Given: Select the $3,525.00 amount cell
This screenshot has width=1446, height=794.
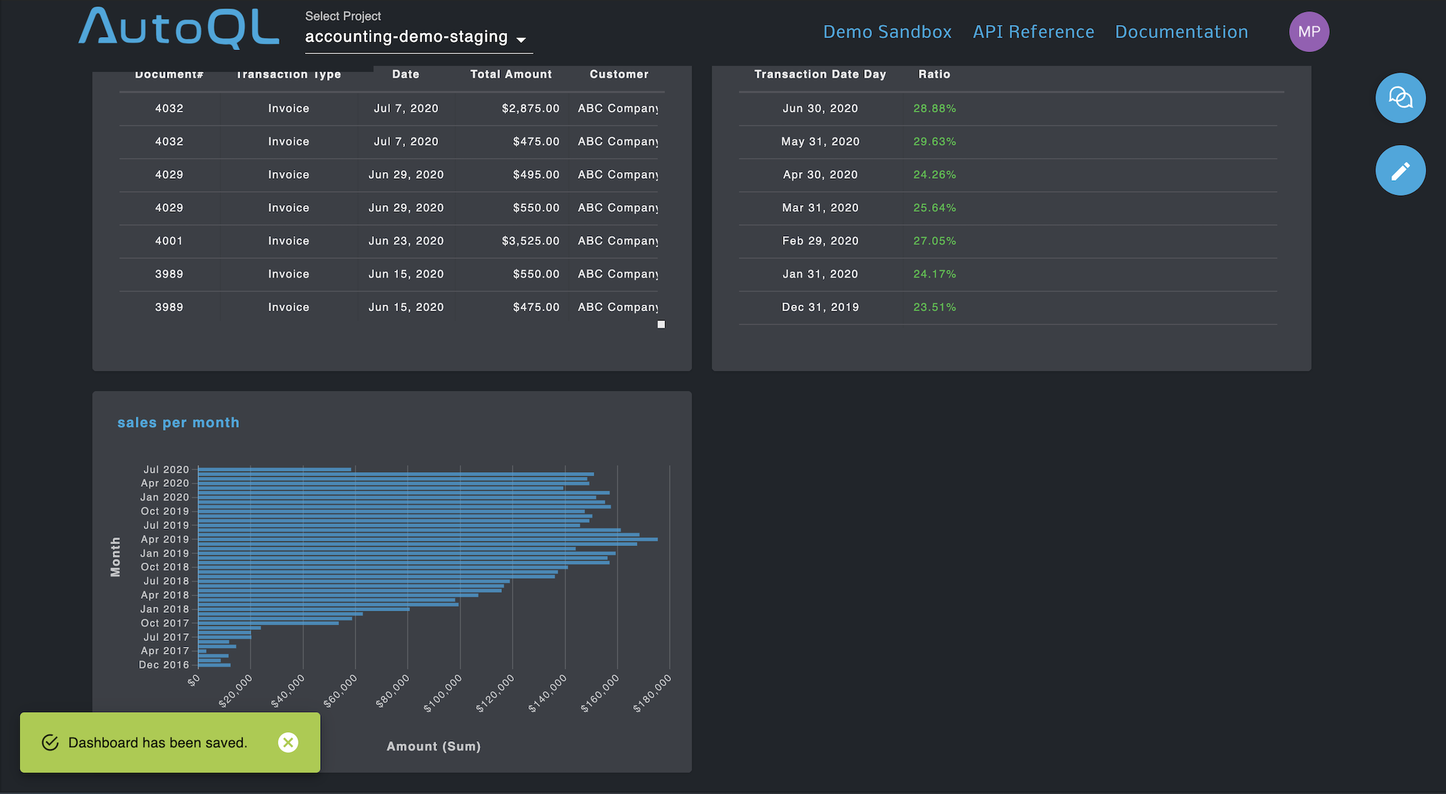Looking at the screenshot, I should point(530,241).
